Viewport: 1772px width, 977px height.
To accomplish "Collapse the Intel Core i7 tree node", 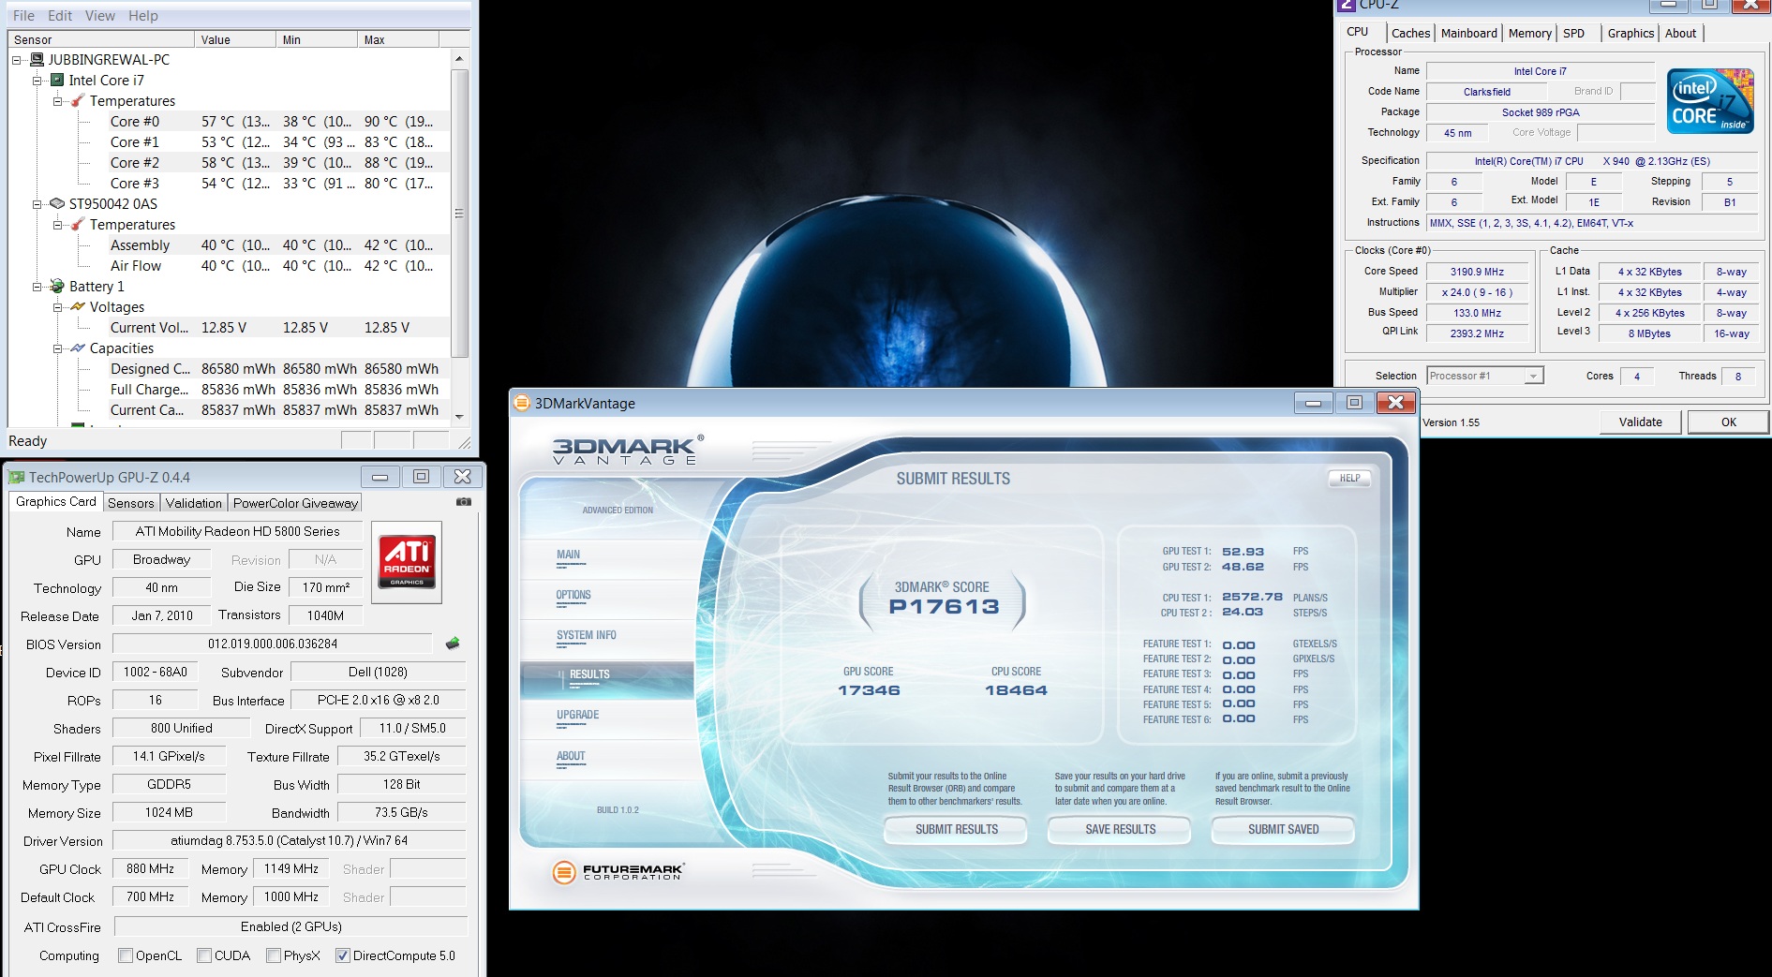I will pos(37,81).
